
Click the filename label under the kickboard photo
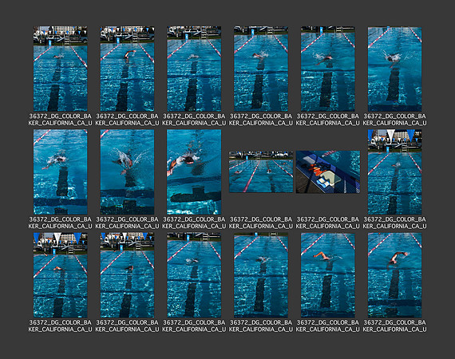tap(328, 223)
